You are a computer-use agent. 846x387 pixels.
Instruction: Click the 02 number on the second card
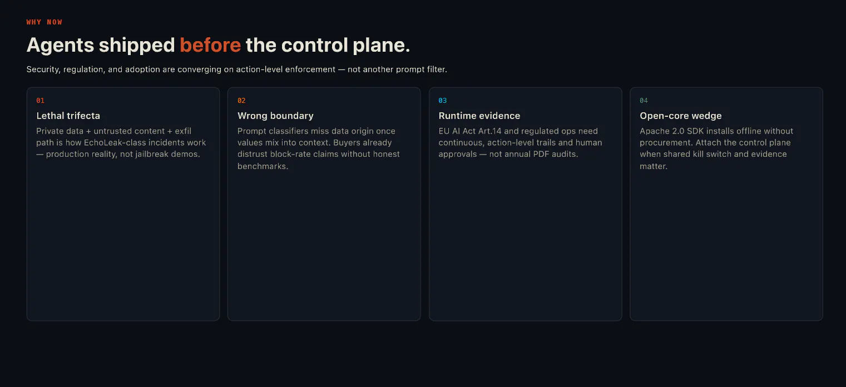pyautogui.click(x=241, y=101)
